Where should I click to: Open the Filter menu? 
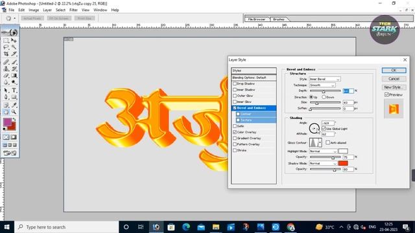73,10
